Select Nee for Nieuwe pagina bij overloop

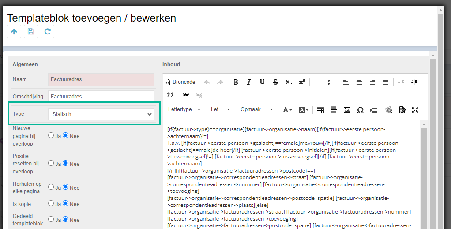[x=66, y=135]
